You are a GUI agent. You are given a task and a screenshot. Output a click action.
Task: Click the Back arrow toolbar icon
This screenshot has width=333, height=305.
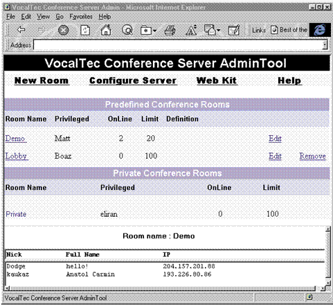point(21,30)
